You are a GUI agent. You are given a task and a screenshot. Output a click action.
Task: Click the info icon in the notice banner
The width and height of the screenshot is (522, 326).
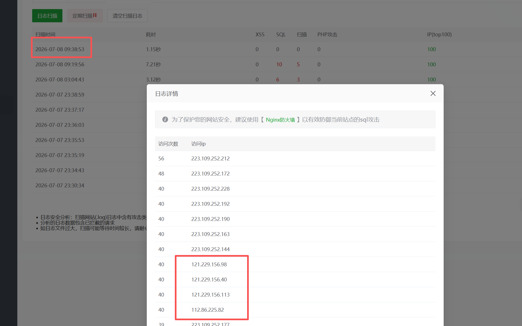[x=165, y=119]
